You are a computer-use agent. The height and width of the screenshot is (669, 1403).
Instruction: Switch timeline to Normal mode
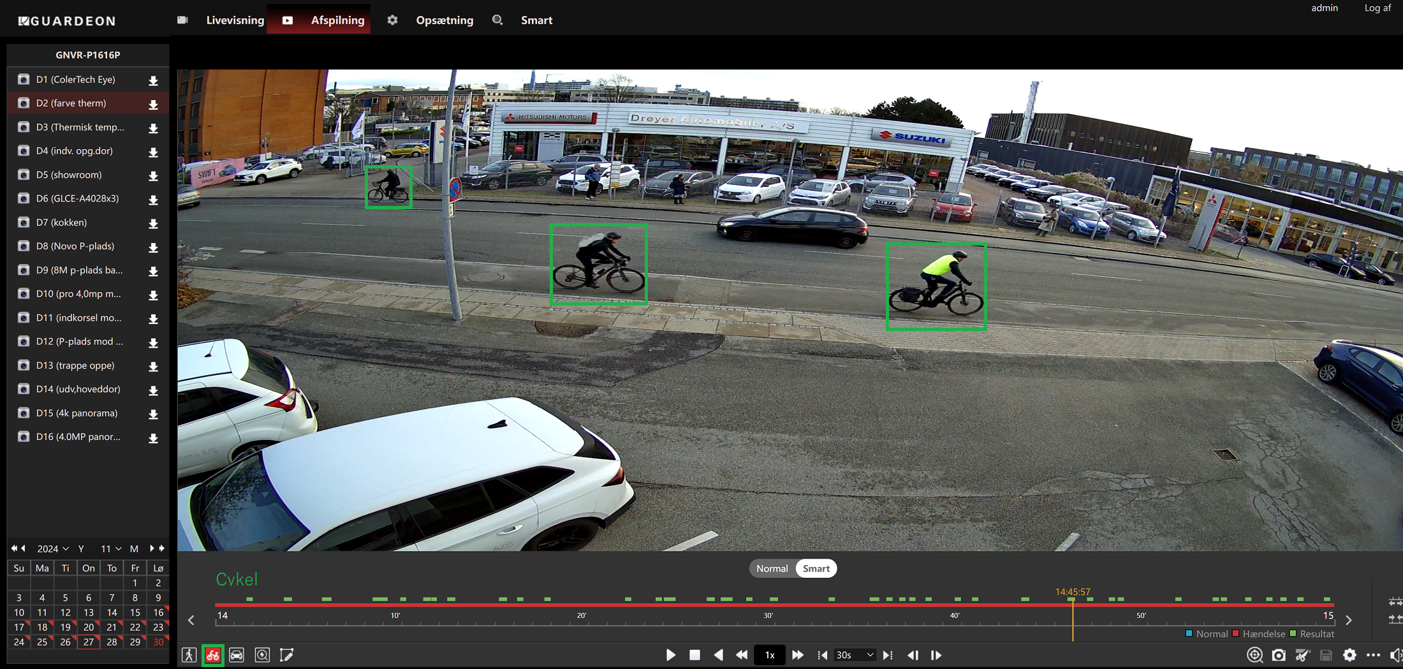point(772,568)
